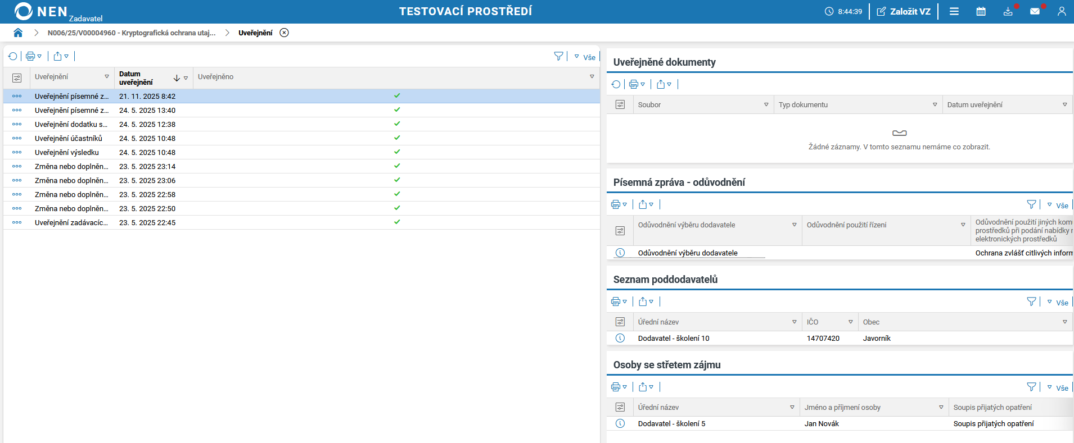Click the Založit VZ button
This screenshot has width=1074, height=443.
[904, 11]
